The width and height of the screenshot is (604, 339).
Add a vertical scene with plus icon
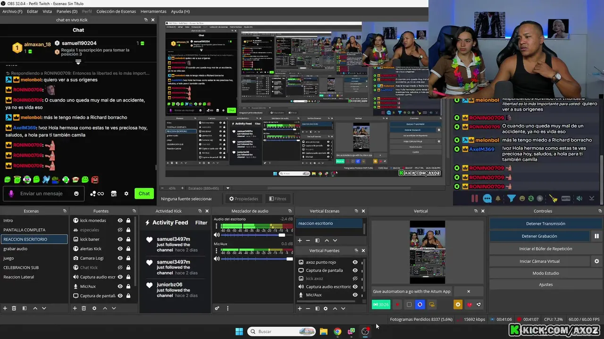coord(300,241)
